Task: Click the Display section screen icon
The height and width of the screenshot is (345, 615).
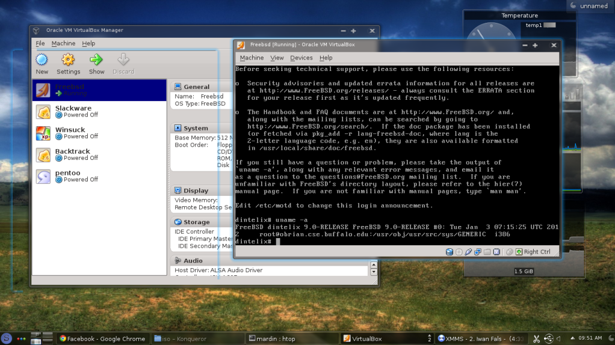Action: 178,191
